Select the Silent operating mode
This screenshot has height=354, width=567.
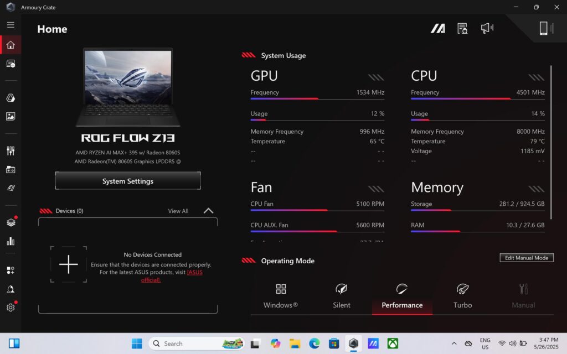pos(342,296)
